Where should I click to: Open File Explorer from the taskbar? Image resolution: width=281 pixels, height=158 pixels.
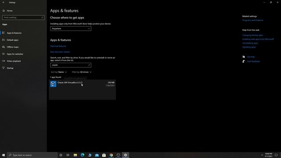tap(75, 155)
